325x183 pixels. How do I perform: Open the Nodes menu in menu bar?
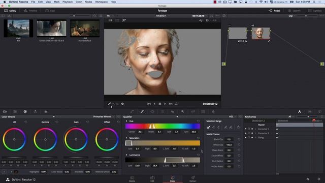click(x=88, y=2)
